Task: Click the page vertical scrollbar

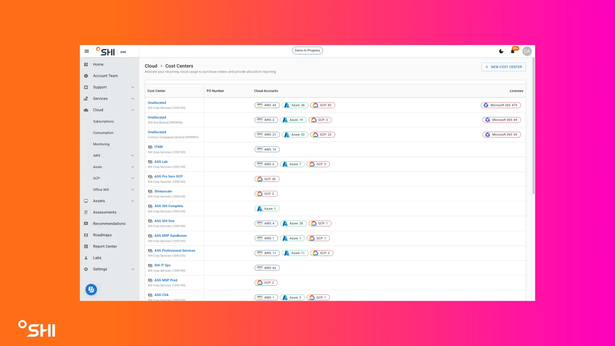Action: pyautogui.click(x=534, y=127)
